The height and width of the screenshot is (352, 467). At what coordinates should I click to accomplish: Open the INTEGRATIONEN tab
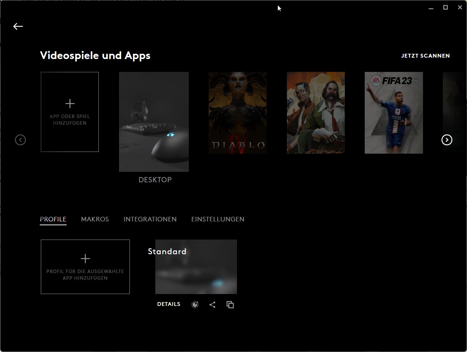point(150,219)
